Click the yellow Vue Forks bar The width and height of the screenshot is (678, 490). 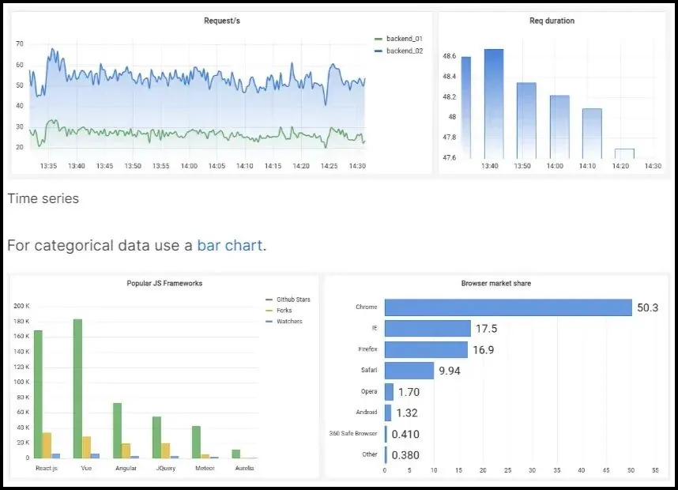tap(86, 447)
